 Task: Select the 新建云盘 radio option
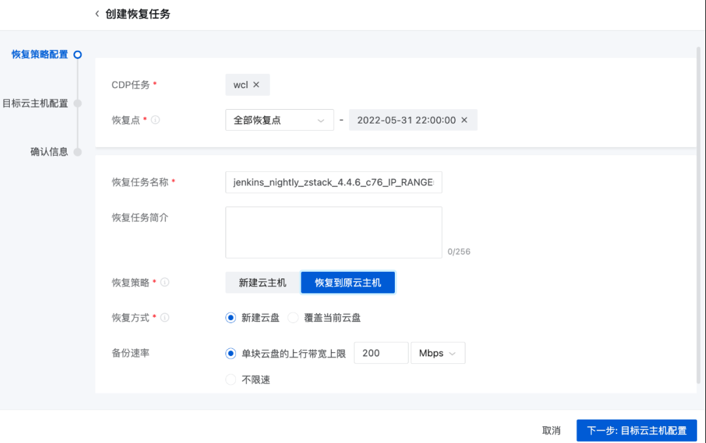[231, 318]
